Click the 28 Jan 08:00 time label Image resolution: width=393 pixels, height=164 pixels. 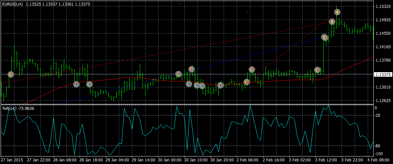pos(65,160)
